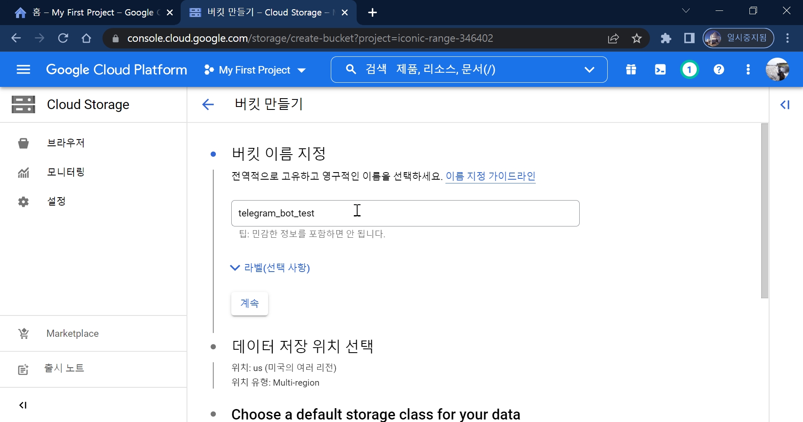
Task: Open the console settings three-dot menu
Action: [748, 70]
